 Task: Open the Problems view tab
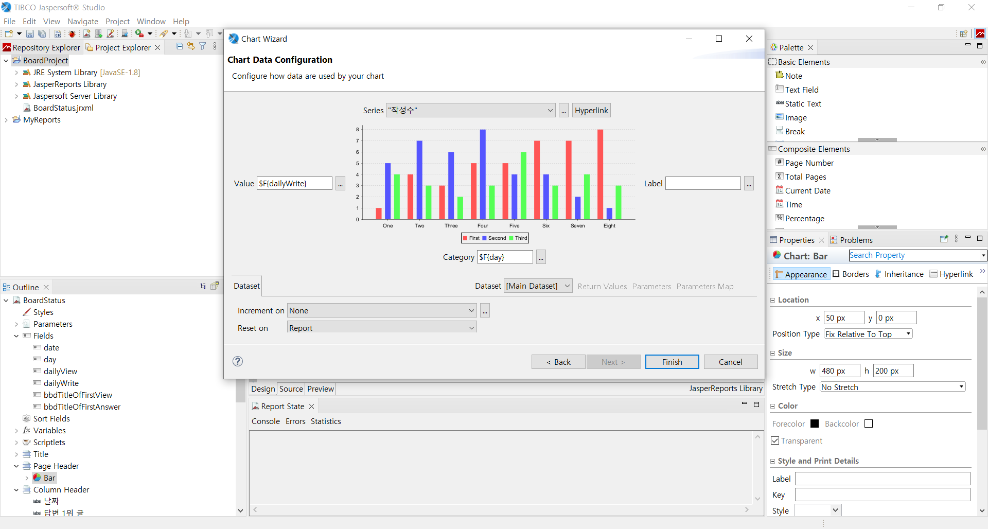(x=851, y=240)
